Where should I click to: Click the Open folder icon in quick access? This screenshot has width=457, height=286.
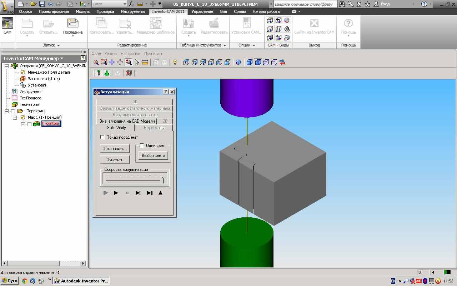click(x=33, y=4)
